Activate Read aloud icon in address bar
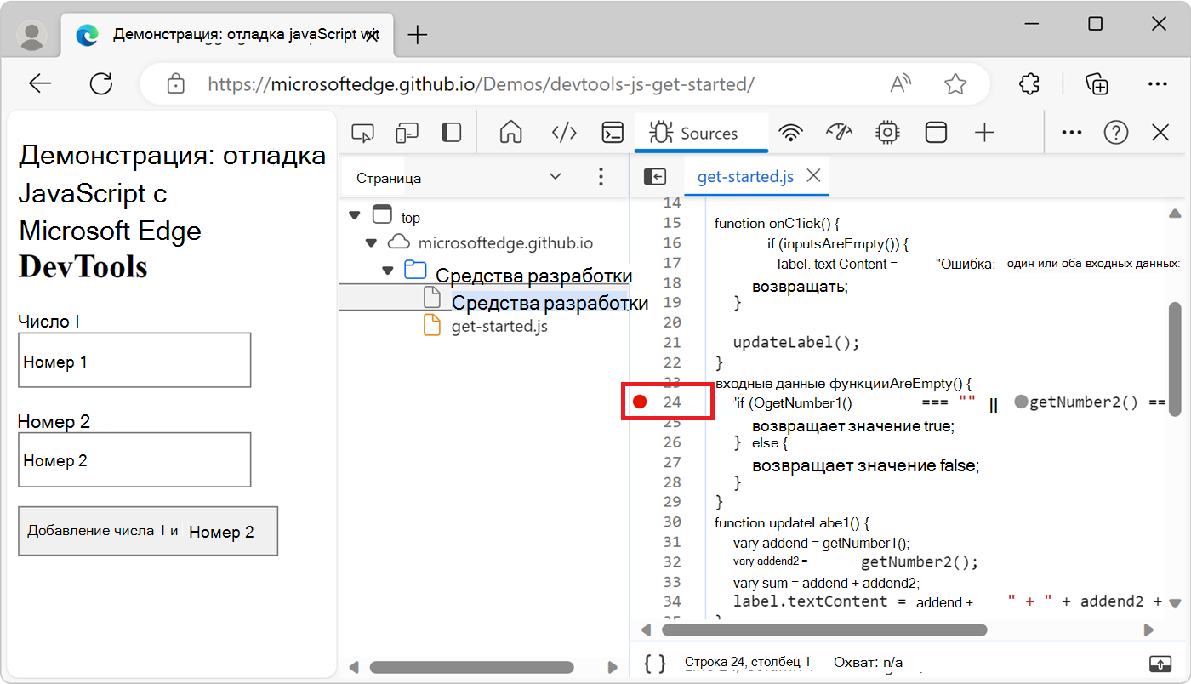This screenshot has width=1191, height=684. point(900,83)
